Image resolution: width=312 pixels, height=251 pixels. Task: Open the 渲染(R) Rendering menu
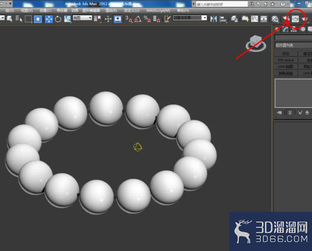point(111,10)
